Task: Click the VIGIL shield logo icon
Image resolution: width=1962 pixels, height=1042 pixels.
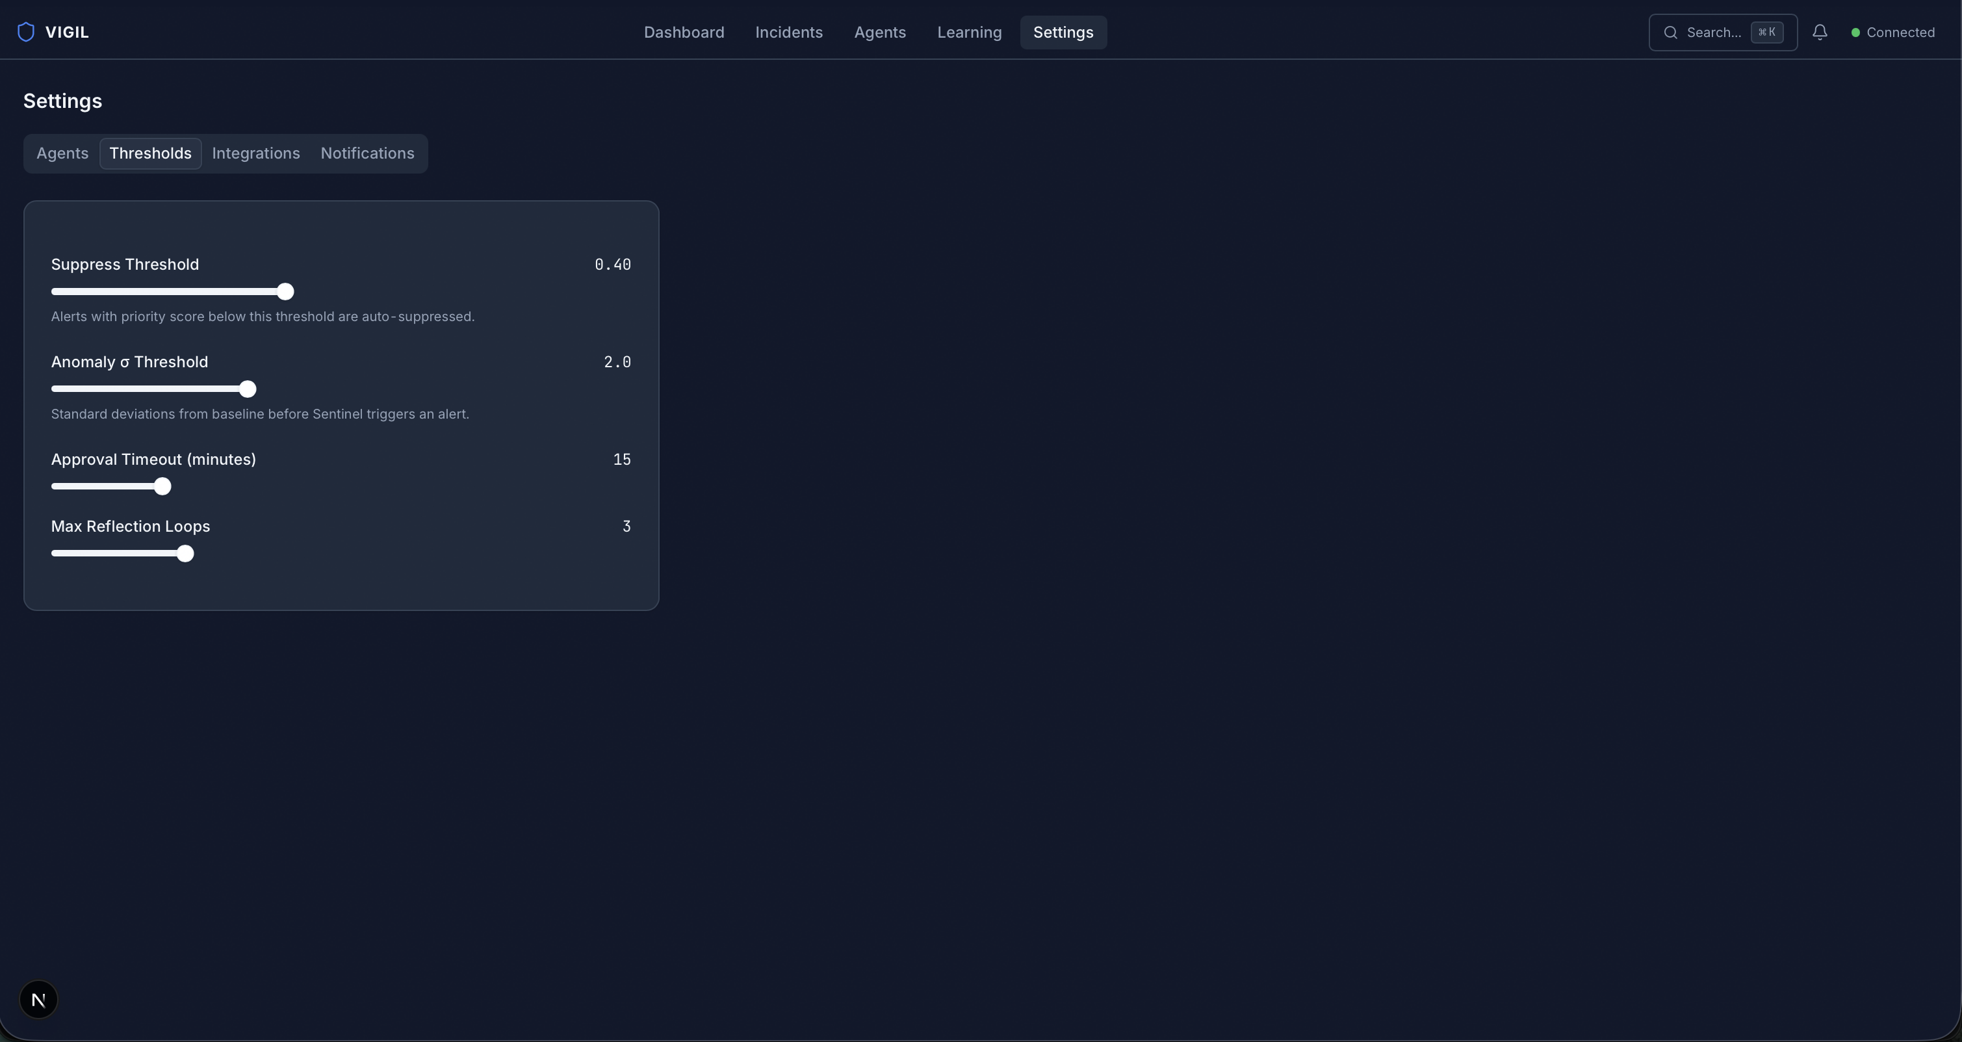Action: [26, 32]
